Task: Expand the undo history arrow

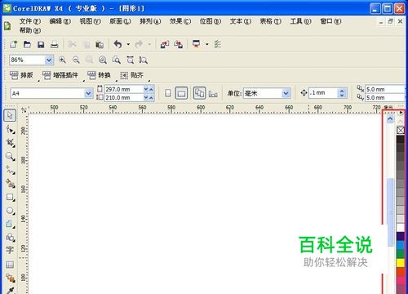Action: (x=128, y=44)
